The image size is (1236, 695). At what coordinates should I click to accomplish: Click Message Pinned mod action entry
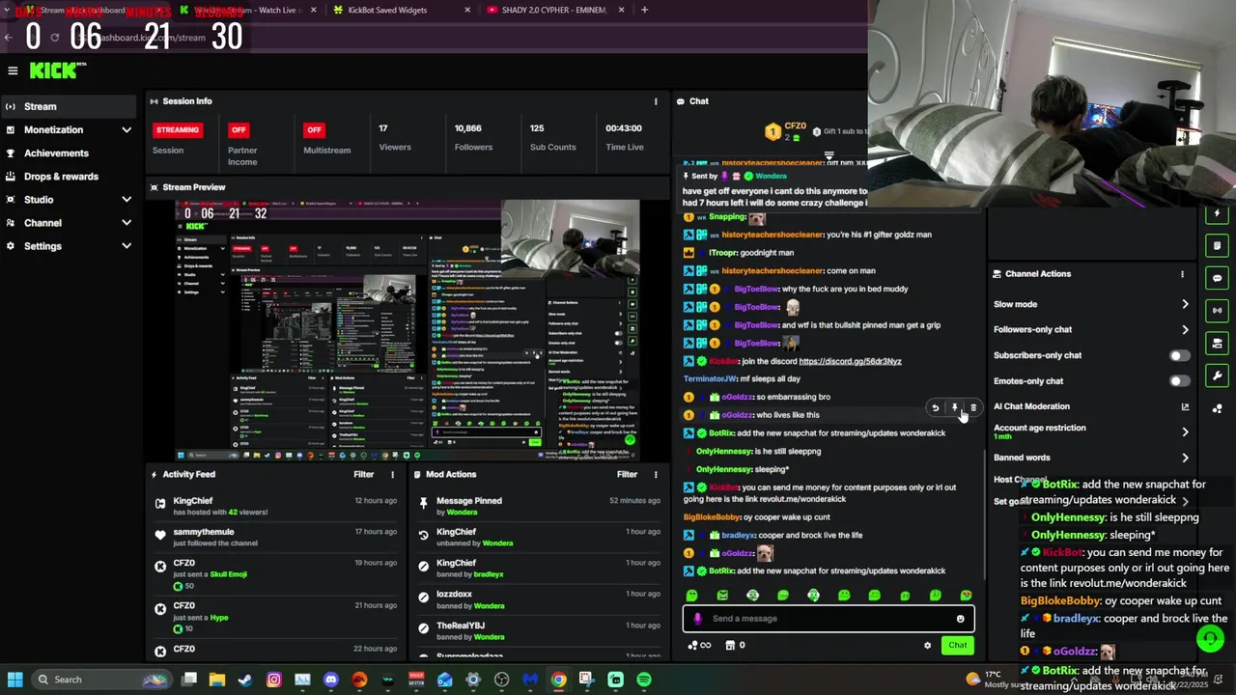pos(541,507)
